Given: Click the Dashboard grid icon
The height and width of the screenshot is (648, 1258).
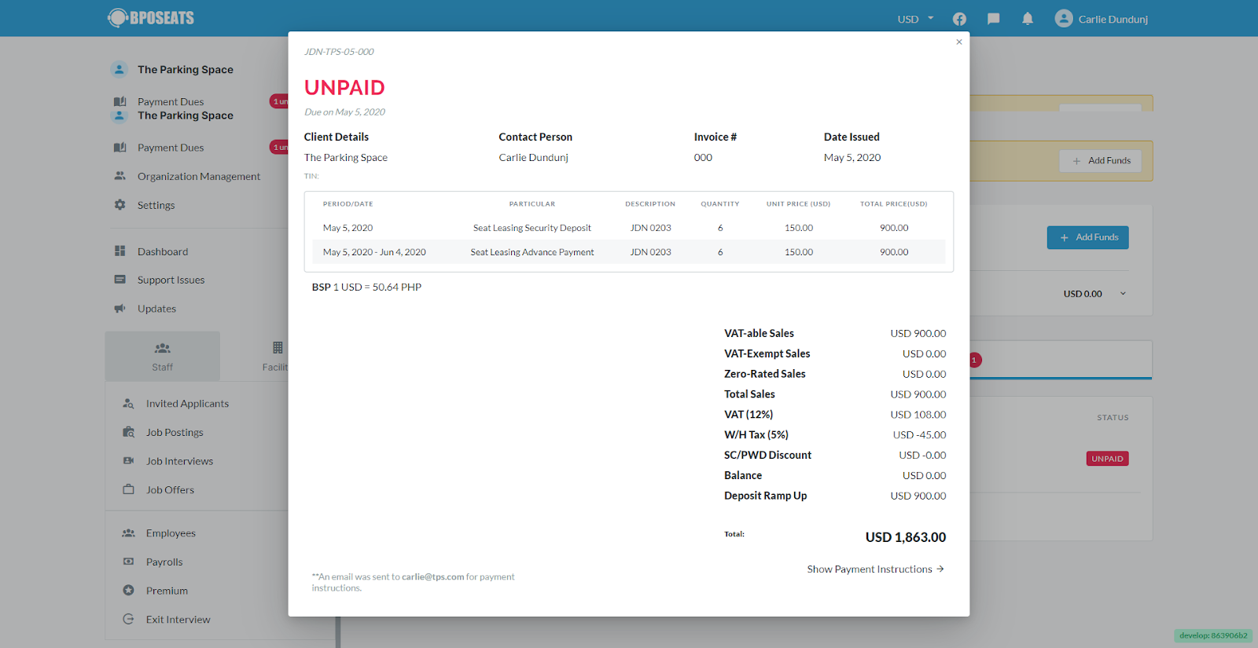Looking at the screenshot, I should coord(120,251).
